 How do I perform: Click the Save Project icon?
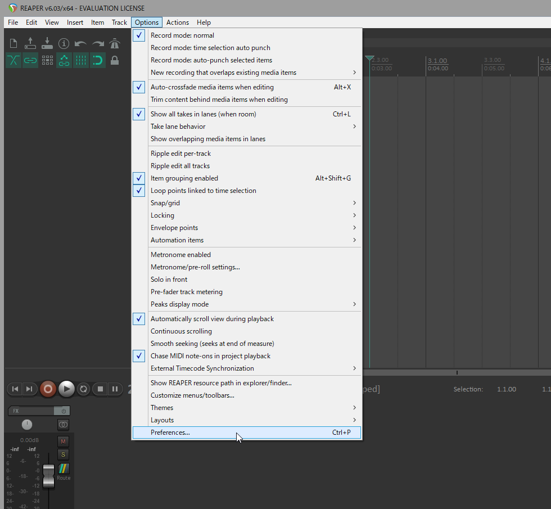[47, 44]
